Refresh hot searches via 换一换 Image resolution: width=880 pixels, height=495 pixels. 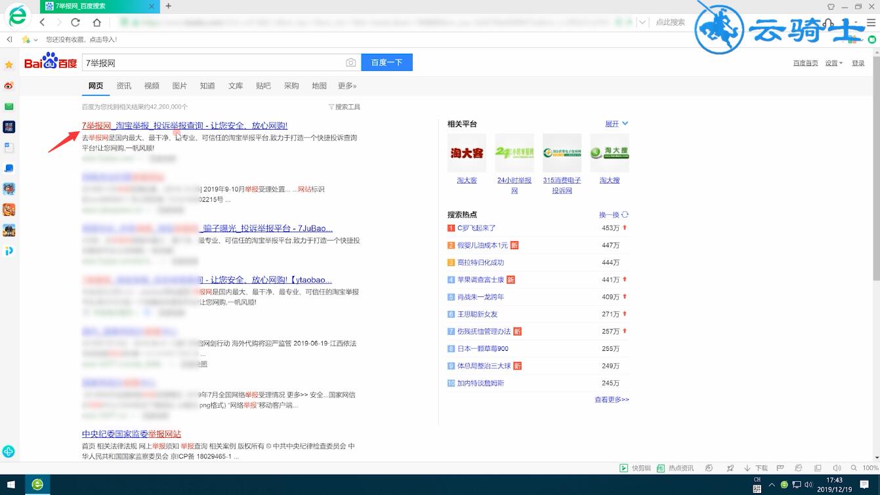[614, 215]
